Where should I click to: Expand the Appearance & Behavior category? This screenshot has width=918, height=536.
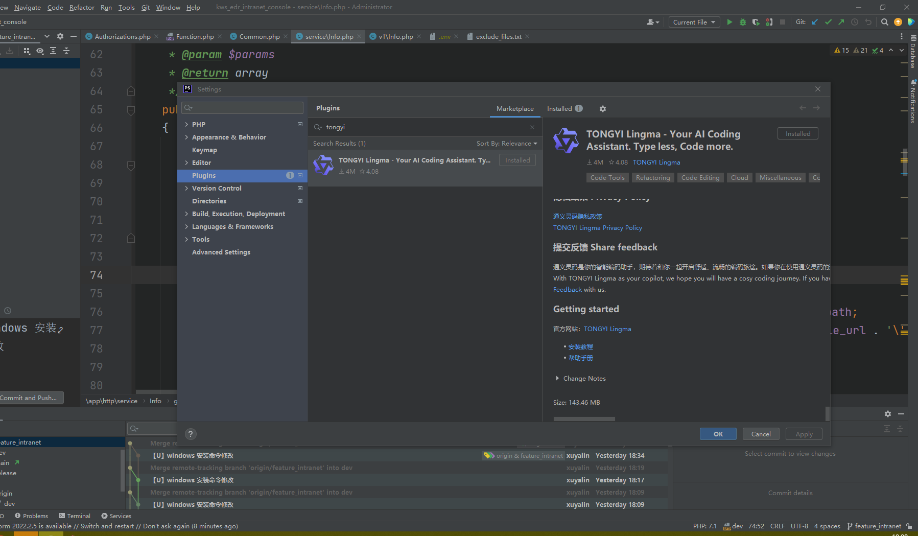[186, 137]
